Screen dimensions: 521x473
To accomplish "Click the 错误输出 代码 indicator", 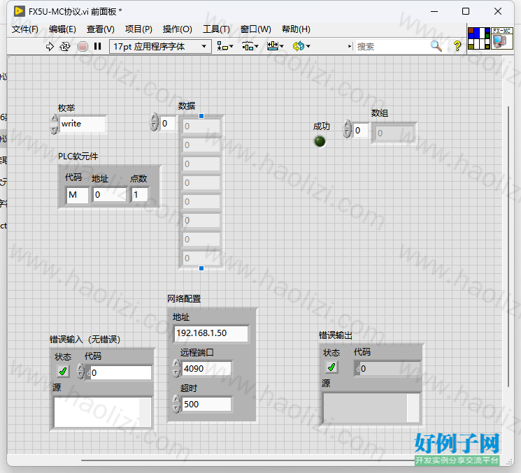I will point(387,369).
